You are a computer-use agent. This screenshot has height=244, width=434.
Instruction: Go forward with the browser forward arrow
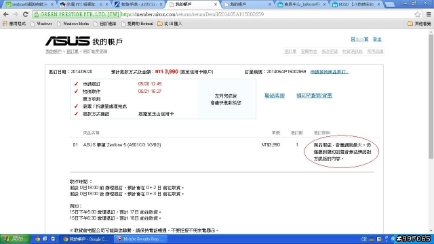coord(16,14)
